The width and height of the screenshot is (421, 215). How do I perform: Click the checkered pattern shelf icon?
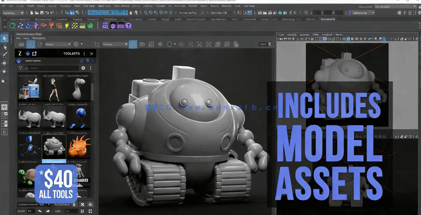tap(74, 26)
